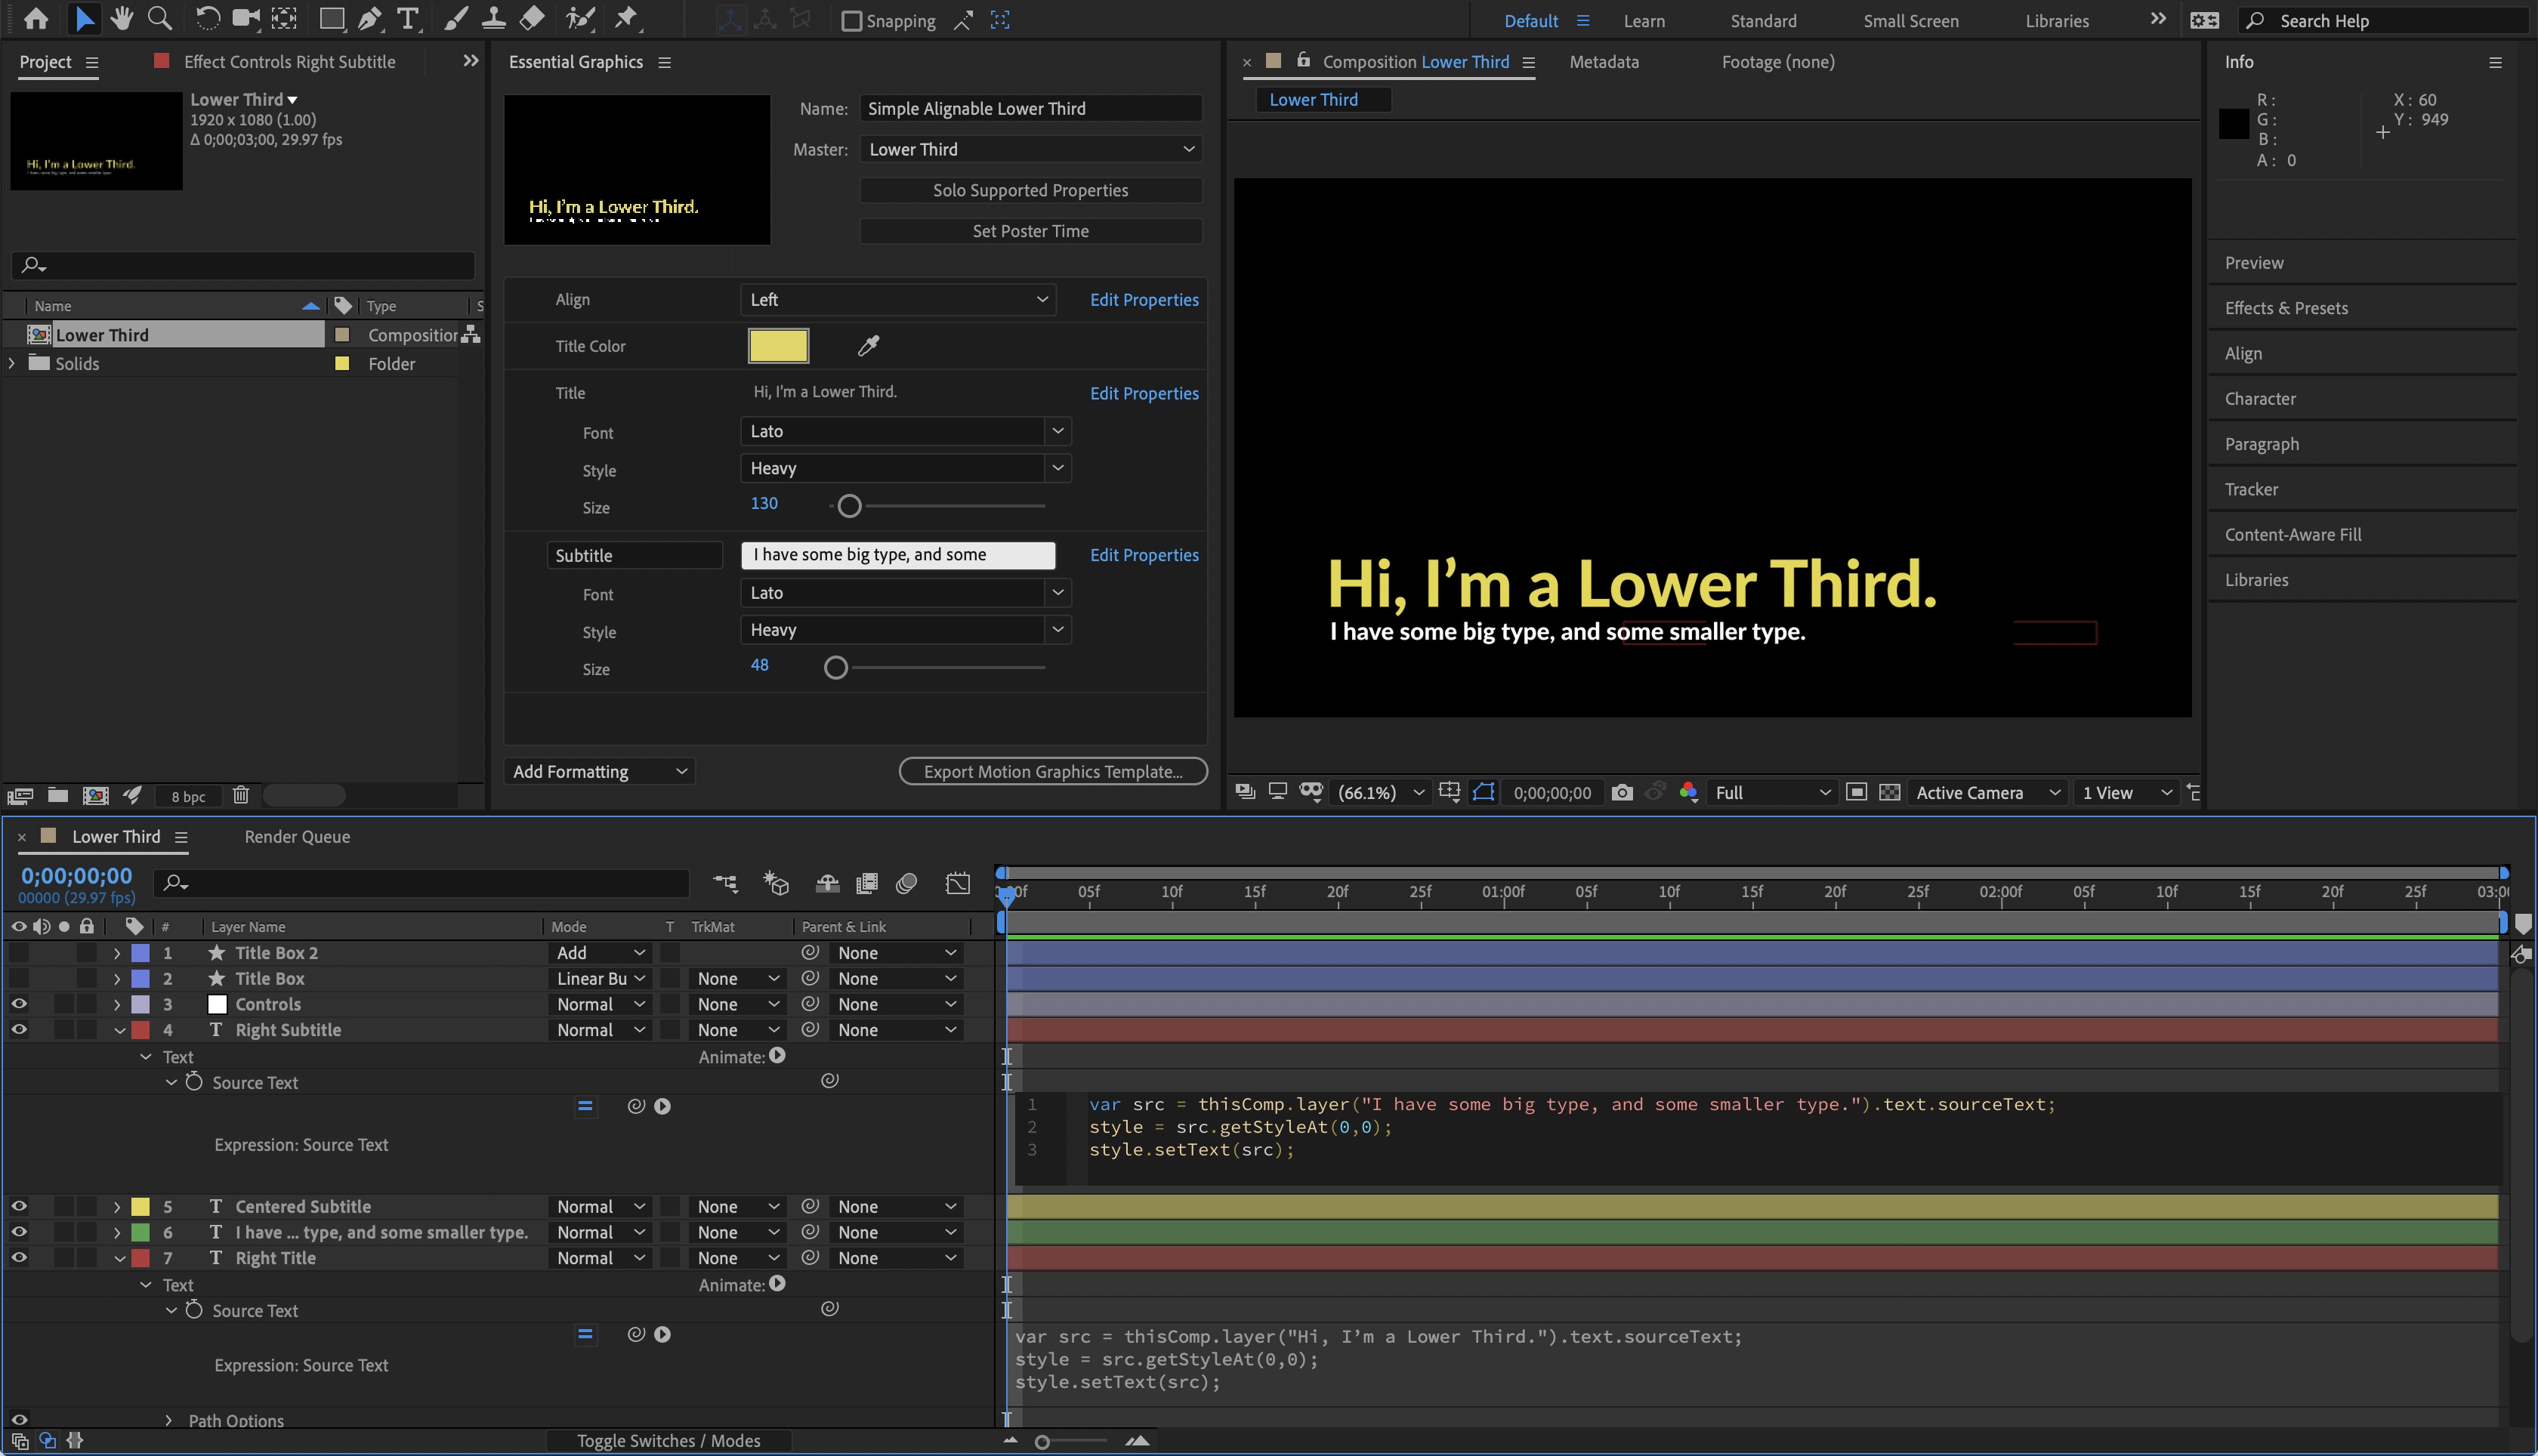This screenshot has width=2538, height=1456.
Task: Open the Add Formatting dropdown
Action: pyautogui.click(x=599, y=771)
